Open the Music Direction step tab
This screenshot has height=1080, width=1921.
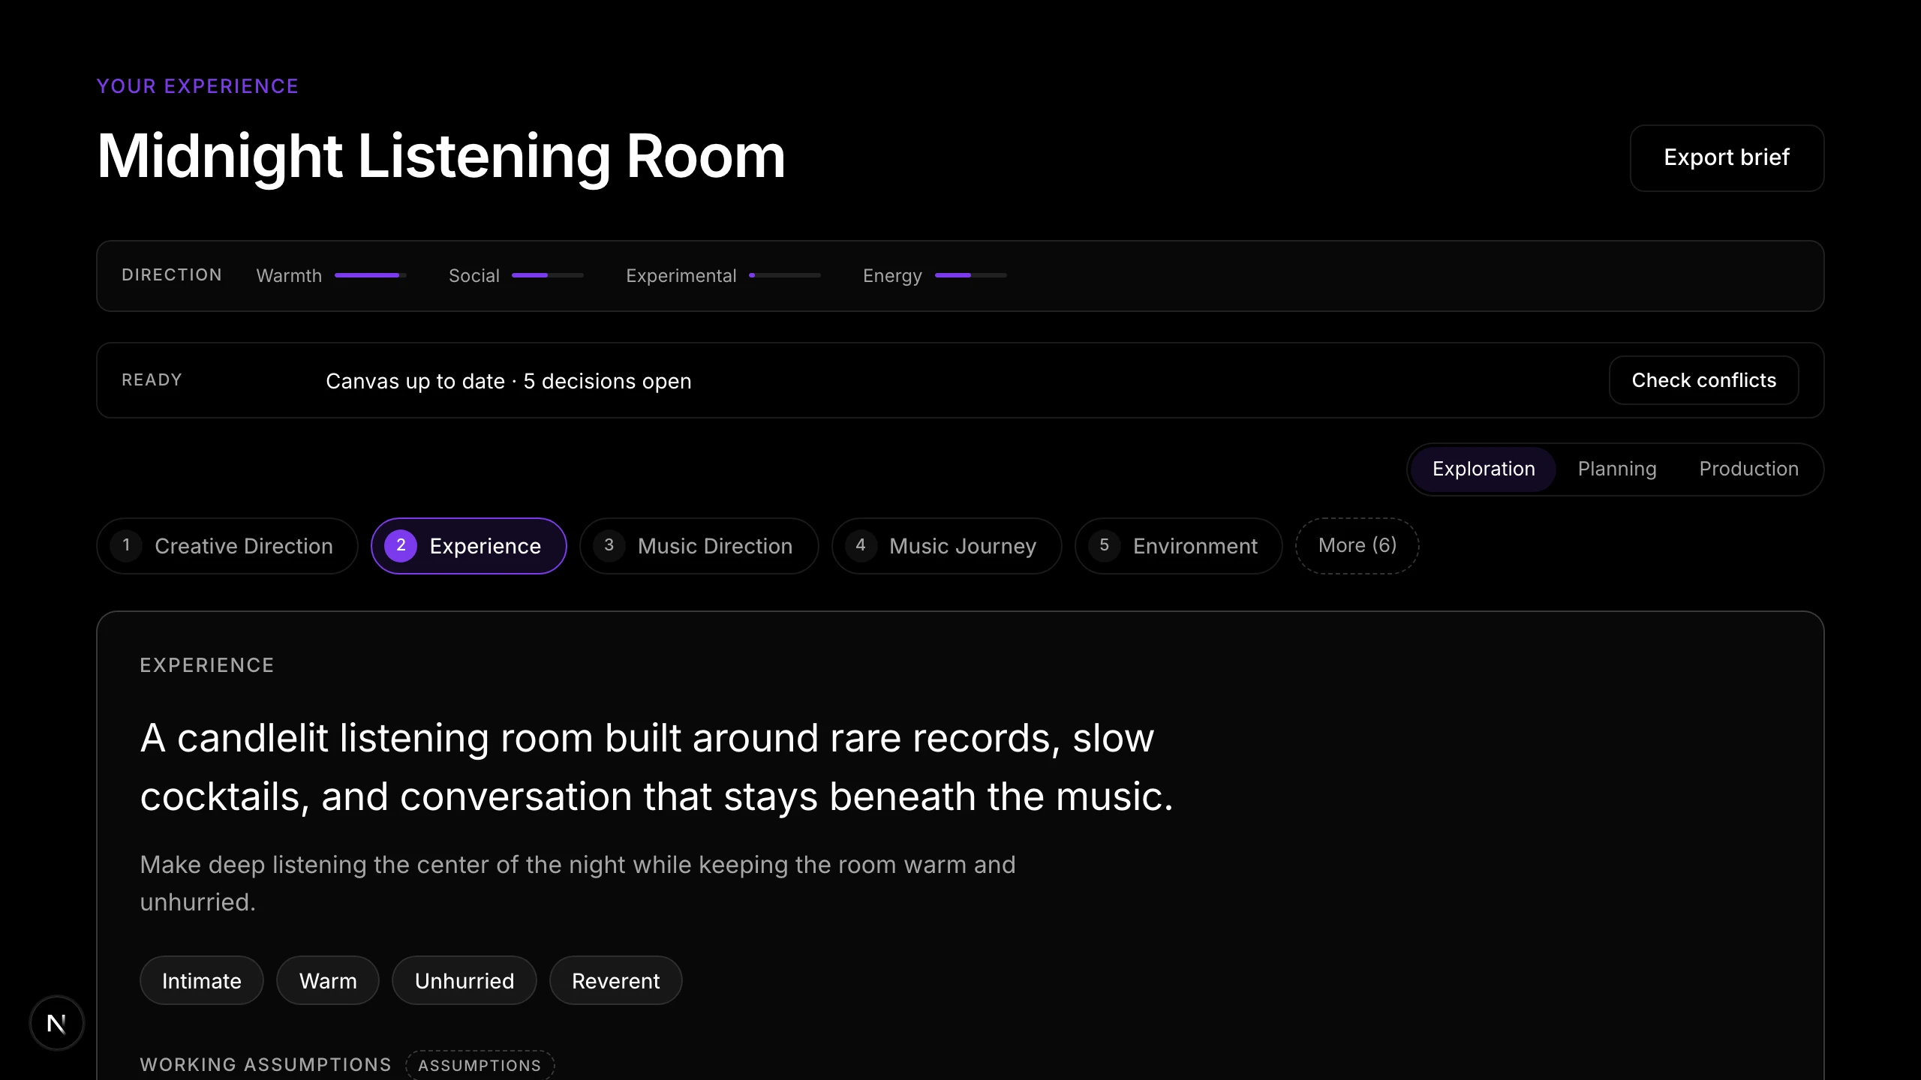[x=699, y=546]
